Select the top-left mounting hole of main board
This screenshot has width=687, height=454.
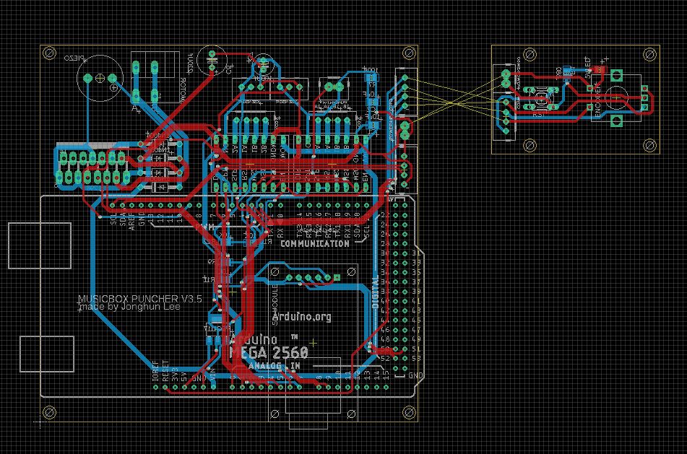[x=50, y=53]
